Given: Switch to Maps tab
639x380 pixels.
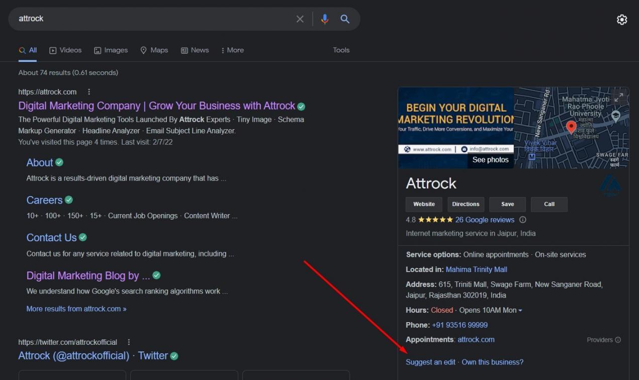Looking at the screenshot, I should [x=154, y=50].
